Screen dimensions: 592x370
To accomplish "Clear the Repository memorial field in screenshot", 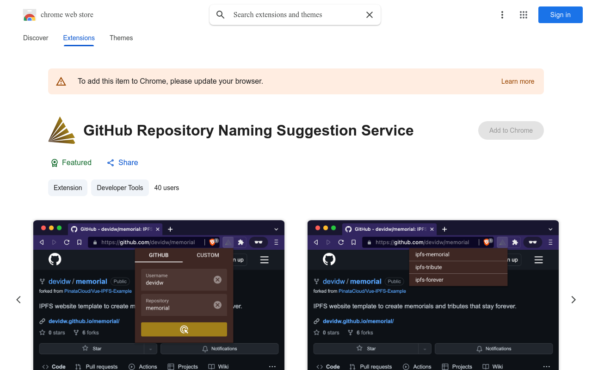I will pyautogui.click(x=217, y=305).
